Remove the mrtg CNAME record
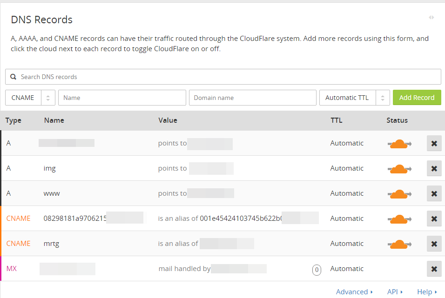 [434, 244]
